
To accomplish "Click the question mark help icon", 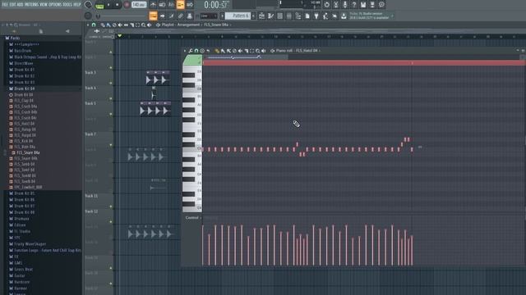I will click(x=354, y=5).
